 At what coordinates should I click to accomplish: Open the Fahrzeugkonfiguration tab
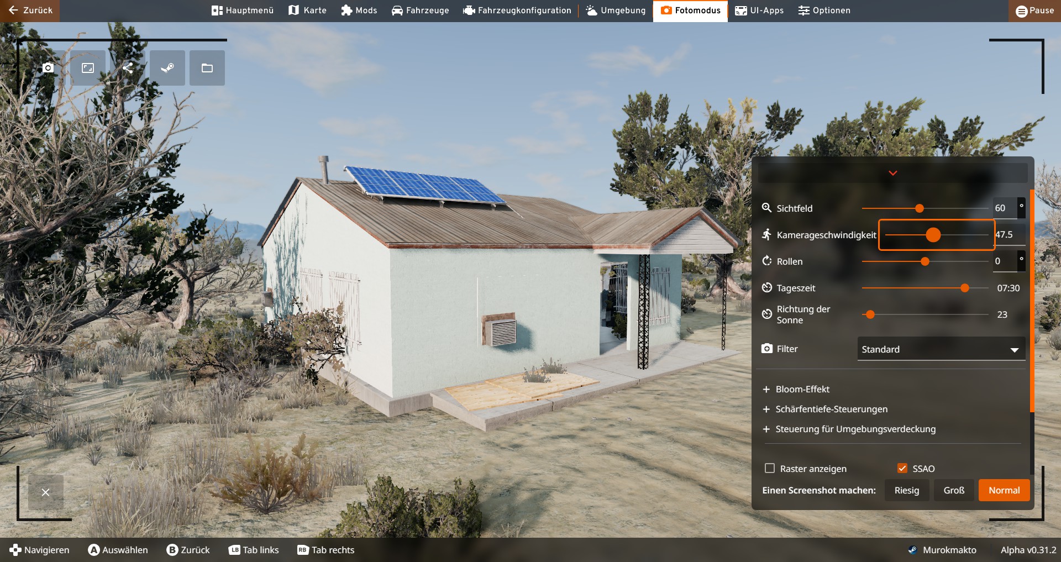517,10
